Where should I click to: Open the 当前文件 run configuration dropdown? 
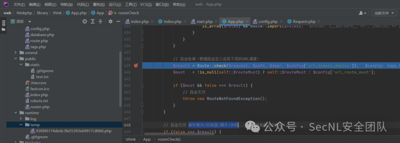pyautogui.click(x=384, y=13)
